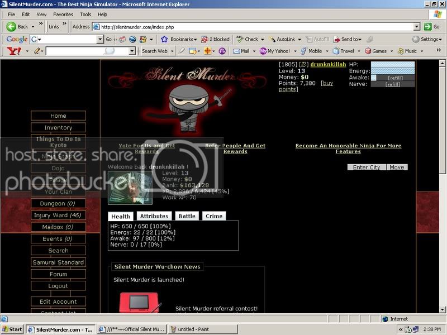
Task: Select the Health tab
Action: pyautogui.click(x=120, y=216)
